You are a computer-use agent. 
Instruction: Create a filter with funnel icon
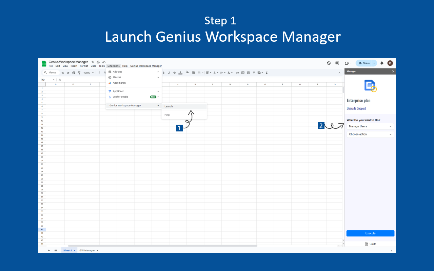[x=254, y=73]
